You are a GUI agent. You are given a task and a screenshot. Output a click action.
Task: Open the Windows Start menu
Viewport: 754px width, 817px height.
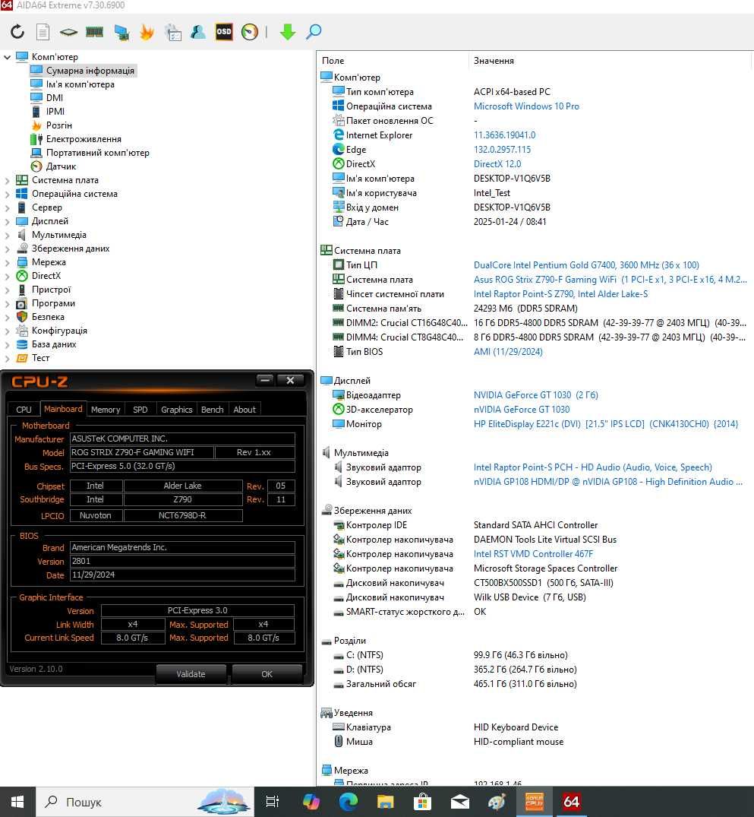pos(17,801)
